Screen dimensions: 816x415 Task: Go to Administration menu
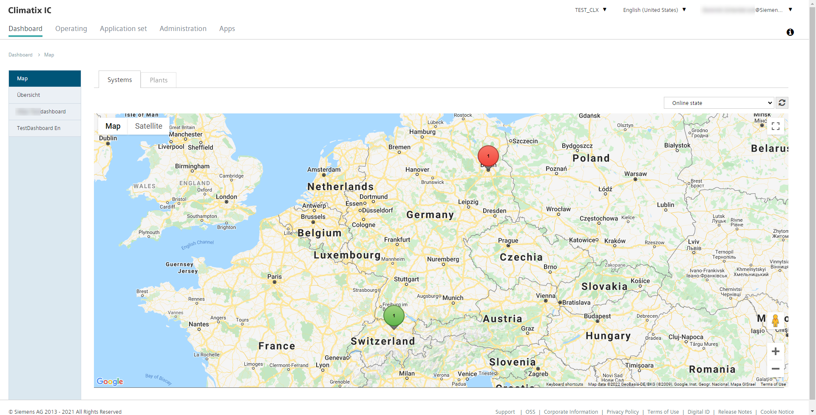click(x=183, y=28)
